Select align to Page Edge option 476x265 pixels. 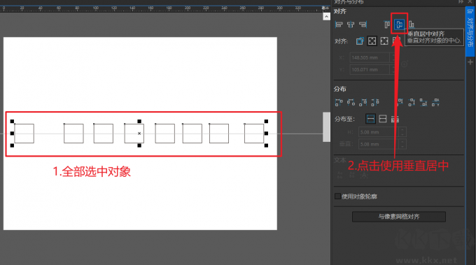coord(372,41)
